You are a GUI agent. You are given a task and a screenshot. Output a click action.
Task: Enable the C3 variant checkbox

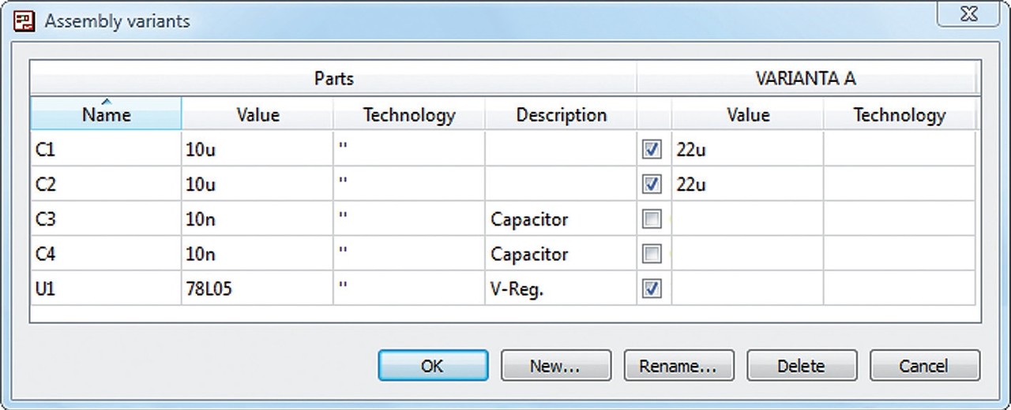pyautogui.click(x=652, y=219)
